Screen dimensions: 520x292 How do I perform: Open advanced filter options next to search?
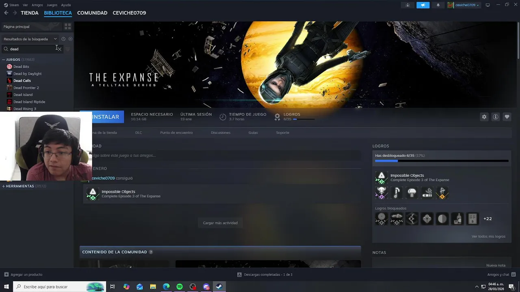click(68, 49)
